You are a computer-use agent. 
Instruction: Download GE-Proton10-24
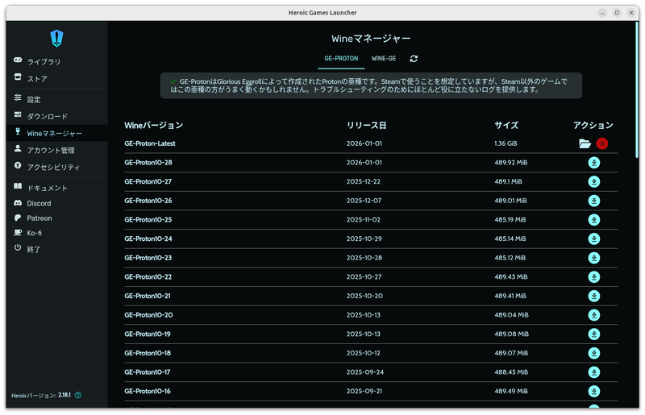(593, 239)
